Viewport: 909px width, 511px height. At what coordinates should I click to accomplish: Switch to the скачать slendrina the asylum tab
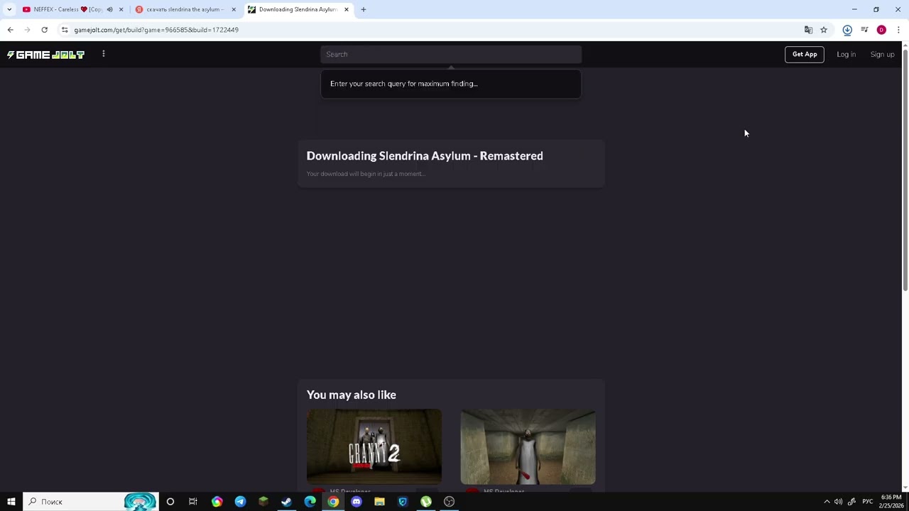pos(185,9)
